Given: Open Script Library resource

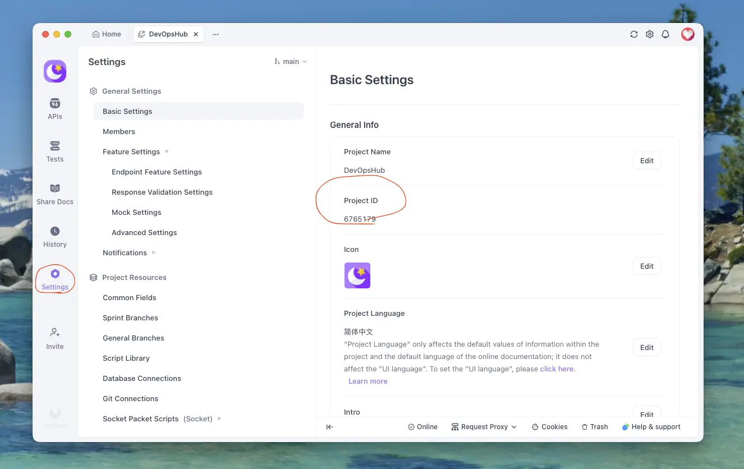Looking at the screenshot, I should pyautogui.click(x=126, y=358).
